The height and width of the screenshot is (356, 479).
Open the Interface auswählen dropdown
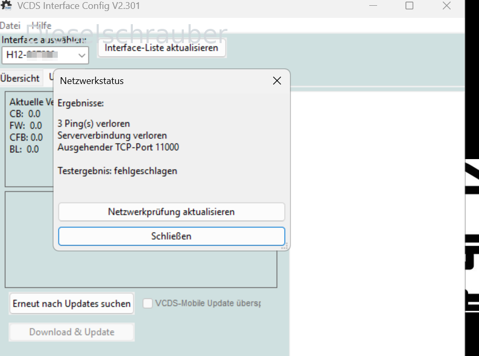click(45, 55)
